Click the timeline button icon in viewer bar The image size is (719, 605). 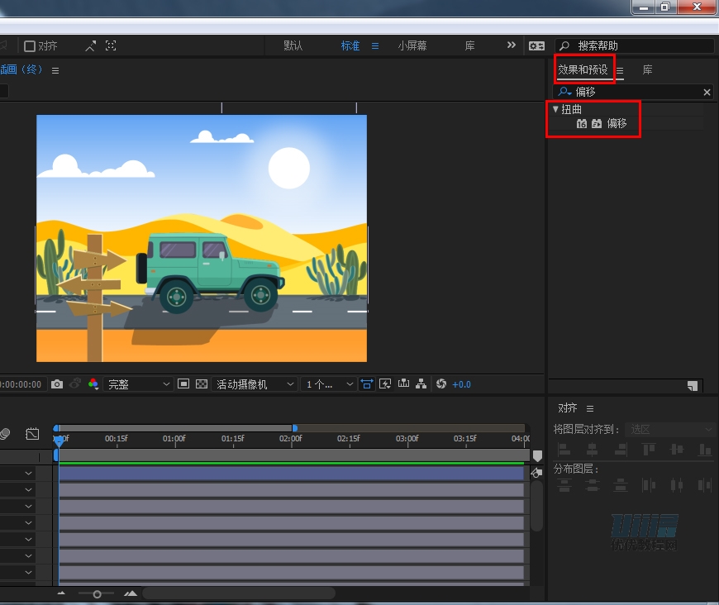tap(403, 383)
